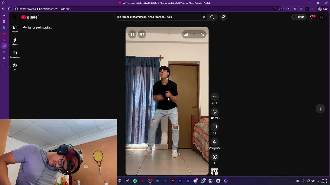Switch to the Bing sidebar tab
The image size is (330, 185).
(4, 27)
